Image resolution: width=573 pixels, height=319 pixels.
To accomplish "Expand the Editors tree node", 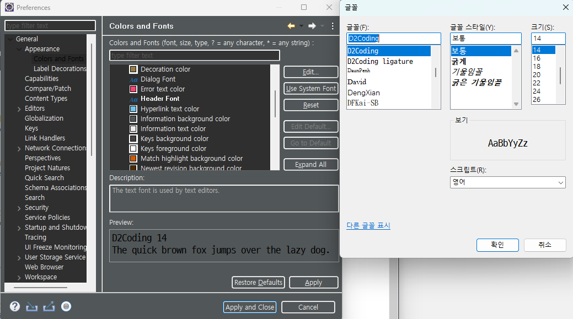I will click(x=19, y=109).
